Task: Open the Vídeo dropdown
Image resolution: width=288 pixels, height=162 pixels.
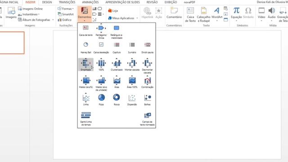Action: [x=261, y=14]
